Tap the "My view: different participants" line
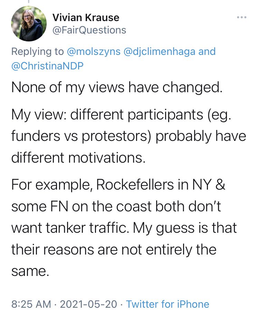259x316 pixels. (x=121, y=114)
